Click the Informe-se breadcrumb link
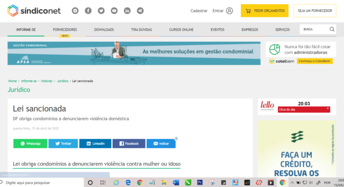This screenshot has height=187, width=344. pos(29,81)
